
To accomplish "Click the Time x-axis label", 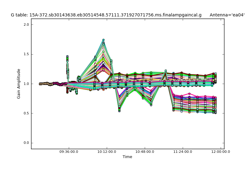I will click(127, 157).
